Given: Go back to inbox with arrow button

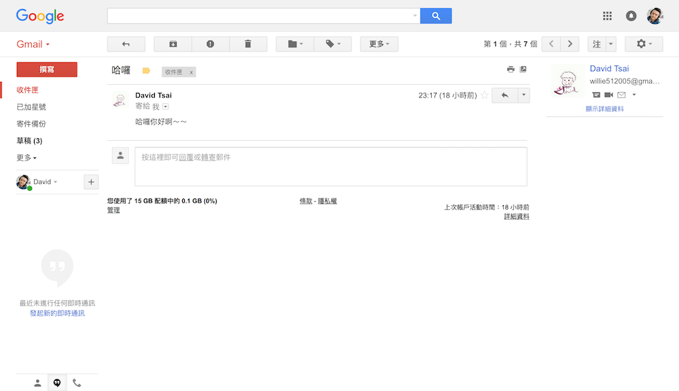Looking at the screenshot, I should [126, 44].
